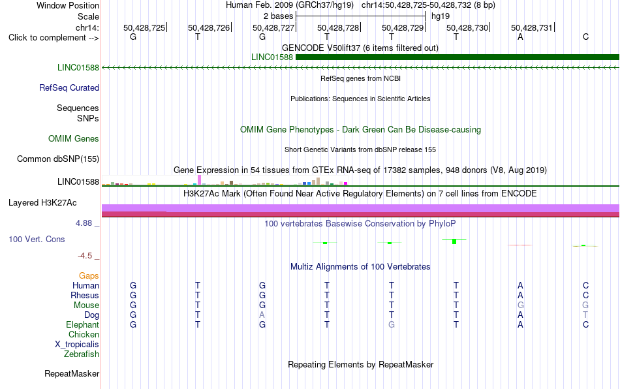
Task: Click the 50,428,731 ruler label
Action: tap(532, 27)
